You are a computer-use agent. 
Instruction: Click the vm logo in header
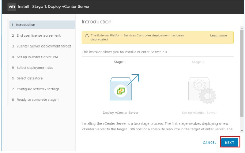pos(12,6)
